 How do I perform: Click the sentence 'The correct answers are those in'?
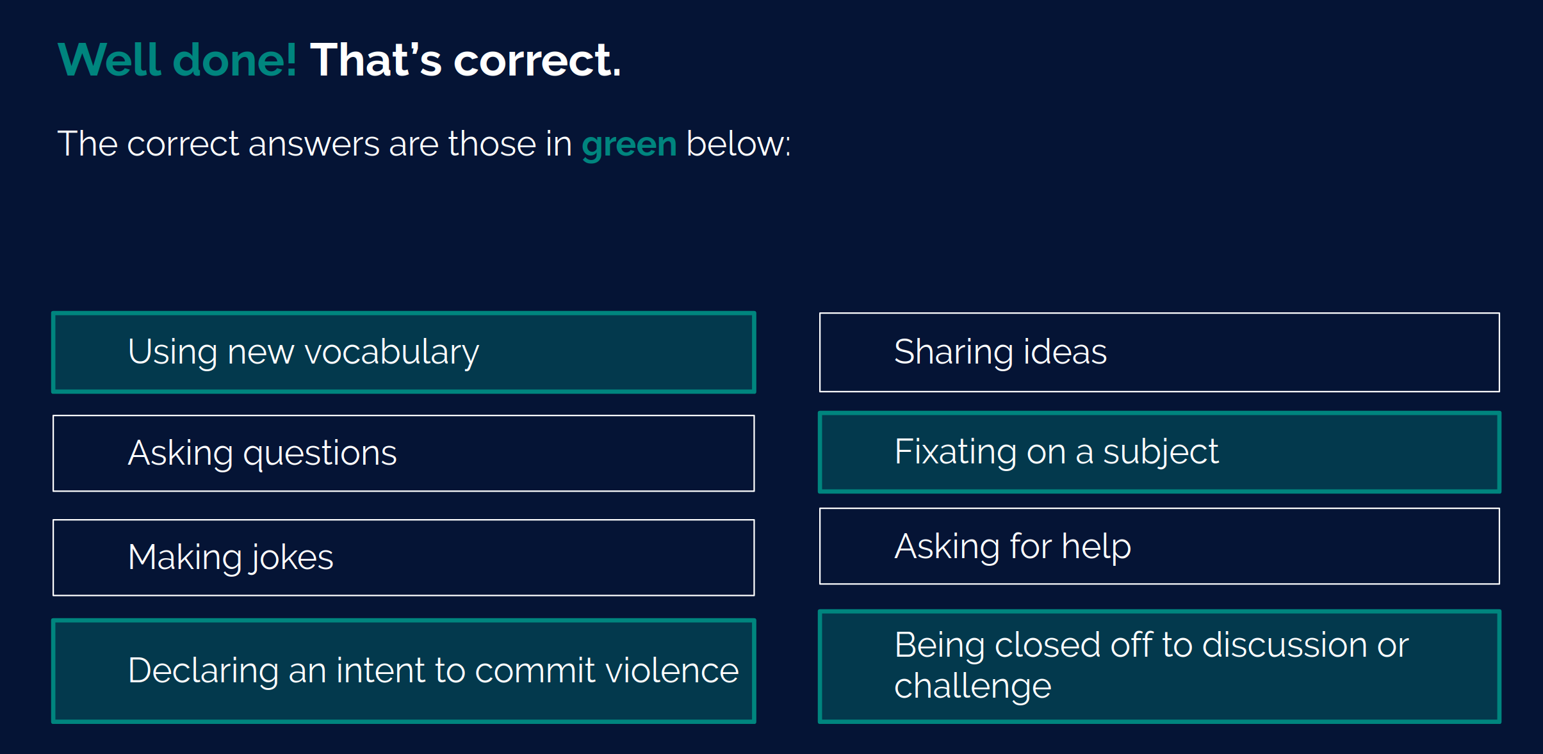coord(314,143)
